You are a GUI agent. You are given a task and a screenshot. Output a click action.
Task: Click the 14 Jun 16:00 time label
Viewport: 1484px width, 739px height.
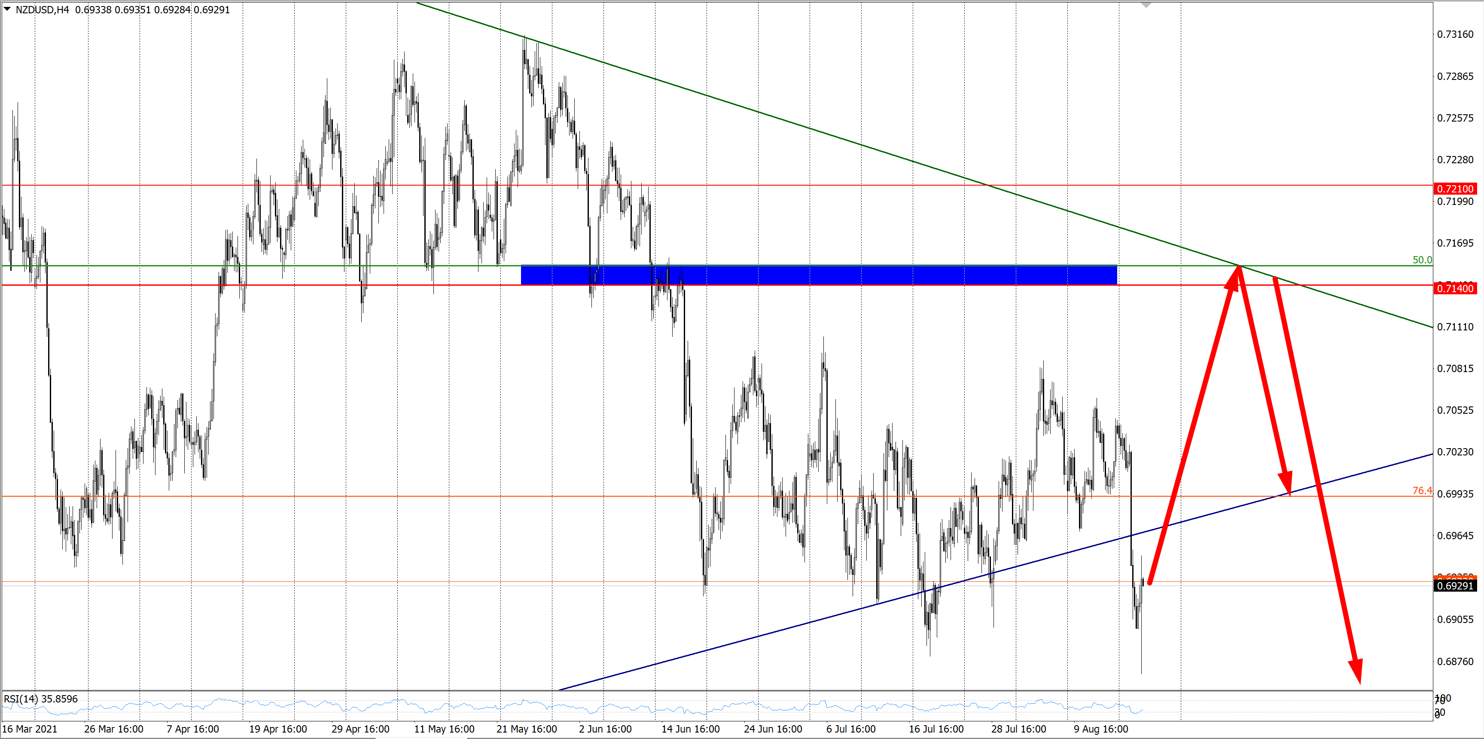coord(690,729)
